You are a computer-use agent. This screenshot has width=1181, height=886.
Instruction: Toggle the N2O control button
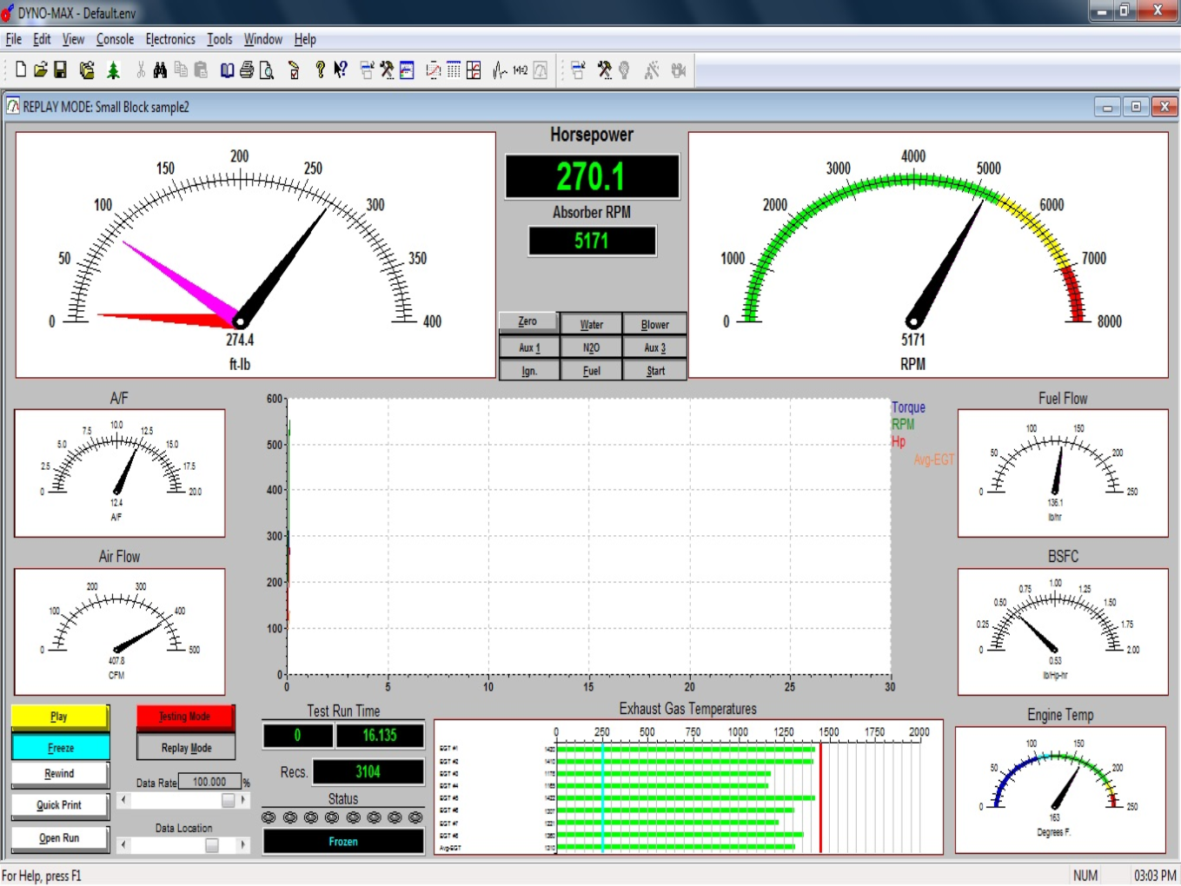tap(591, 347)
